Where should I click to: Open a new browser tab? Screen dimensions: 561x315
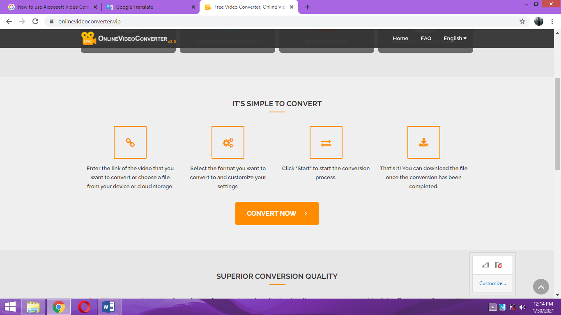click(x=307, y=7)
